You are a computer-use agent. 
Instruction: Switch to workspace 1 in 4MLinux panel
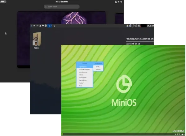point(50,26)
